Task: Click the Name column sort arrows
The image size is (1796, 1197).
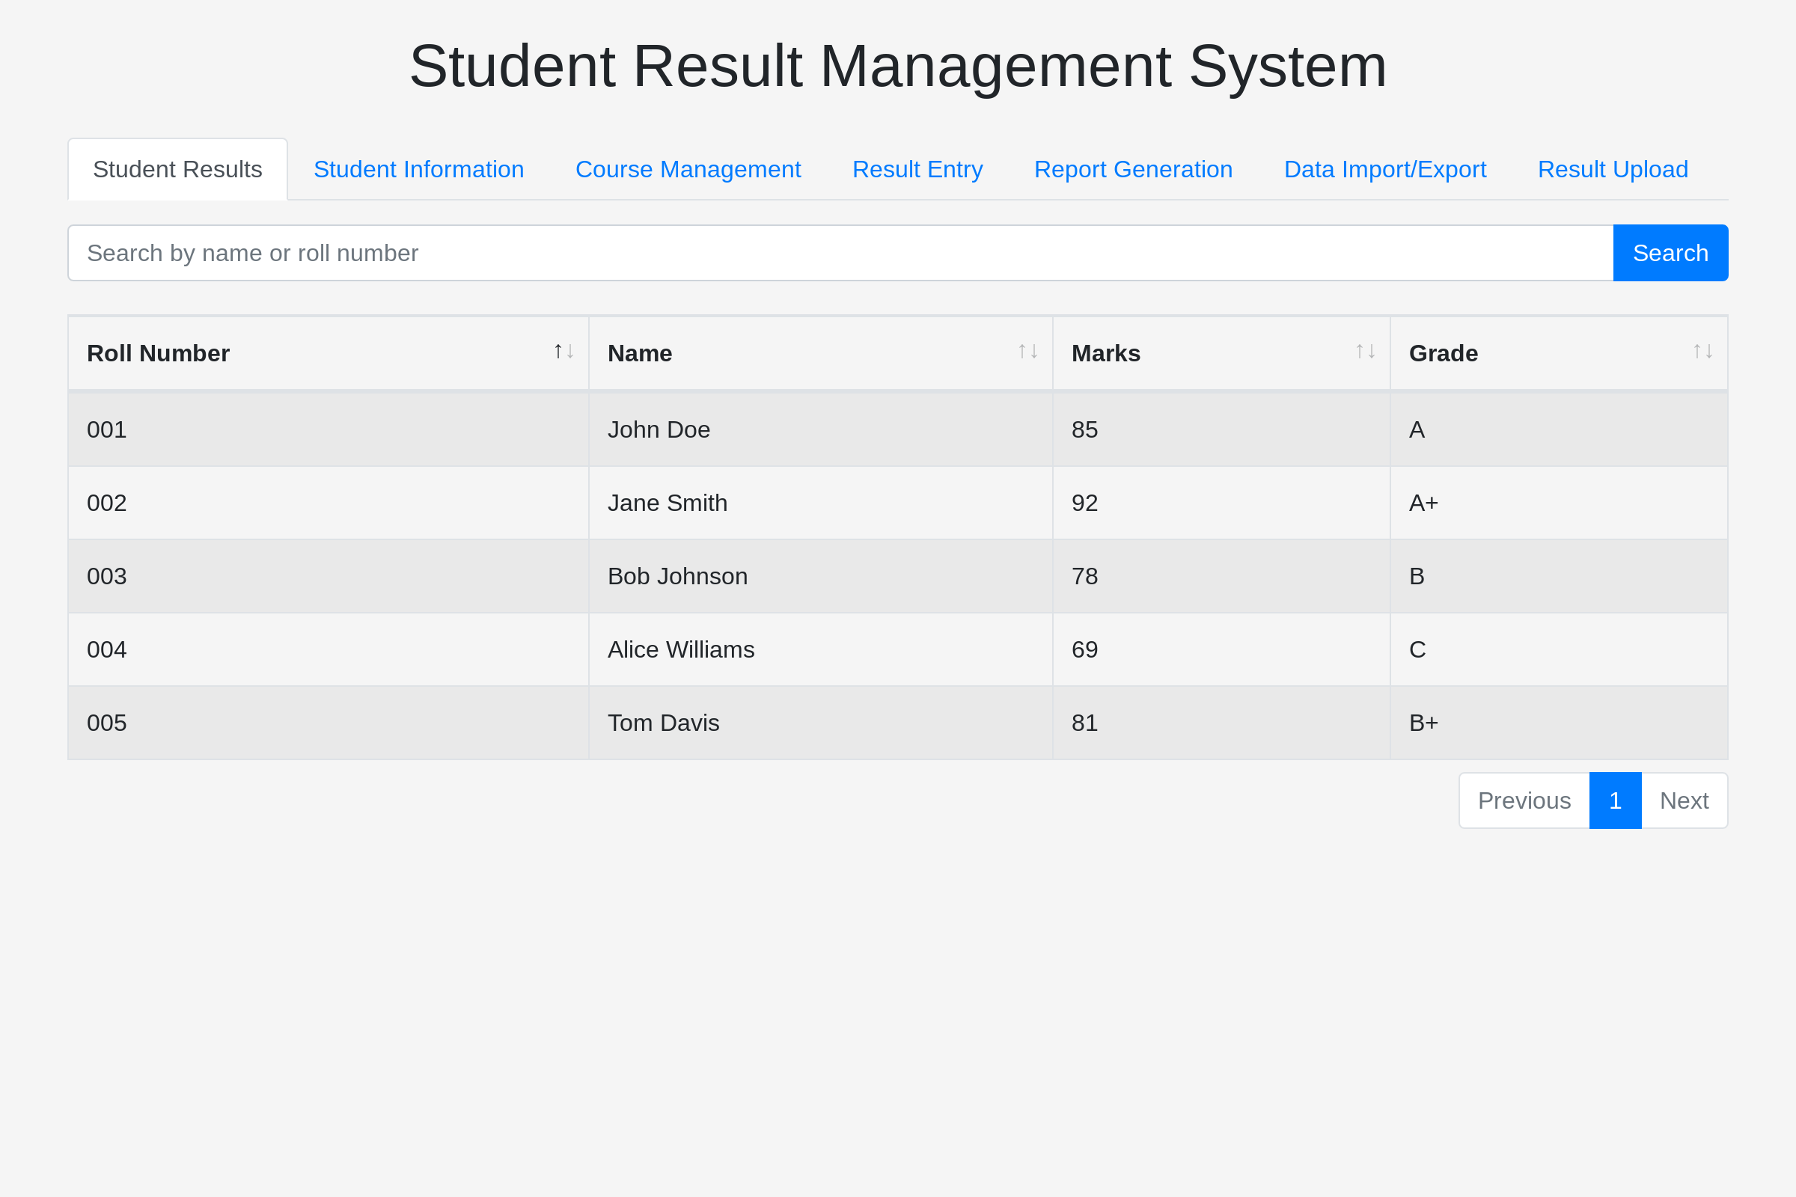Action: click(1027, 351)
